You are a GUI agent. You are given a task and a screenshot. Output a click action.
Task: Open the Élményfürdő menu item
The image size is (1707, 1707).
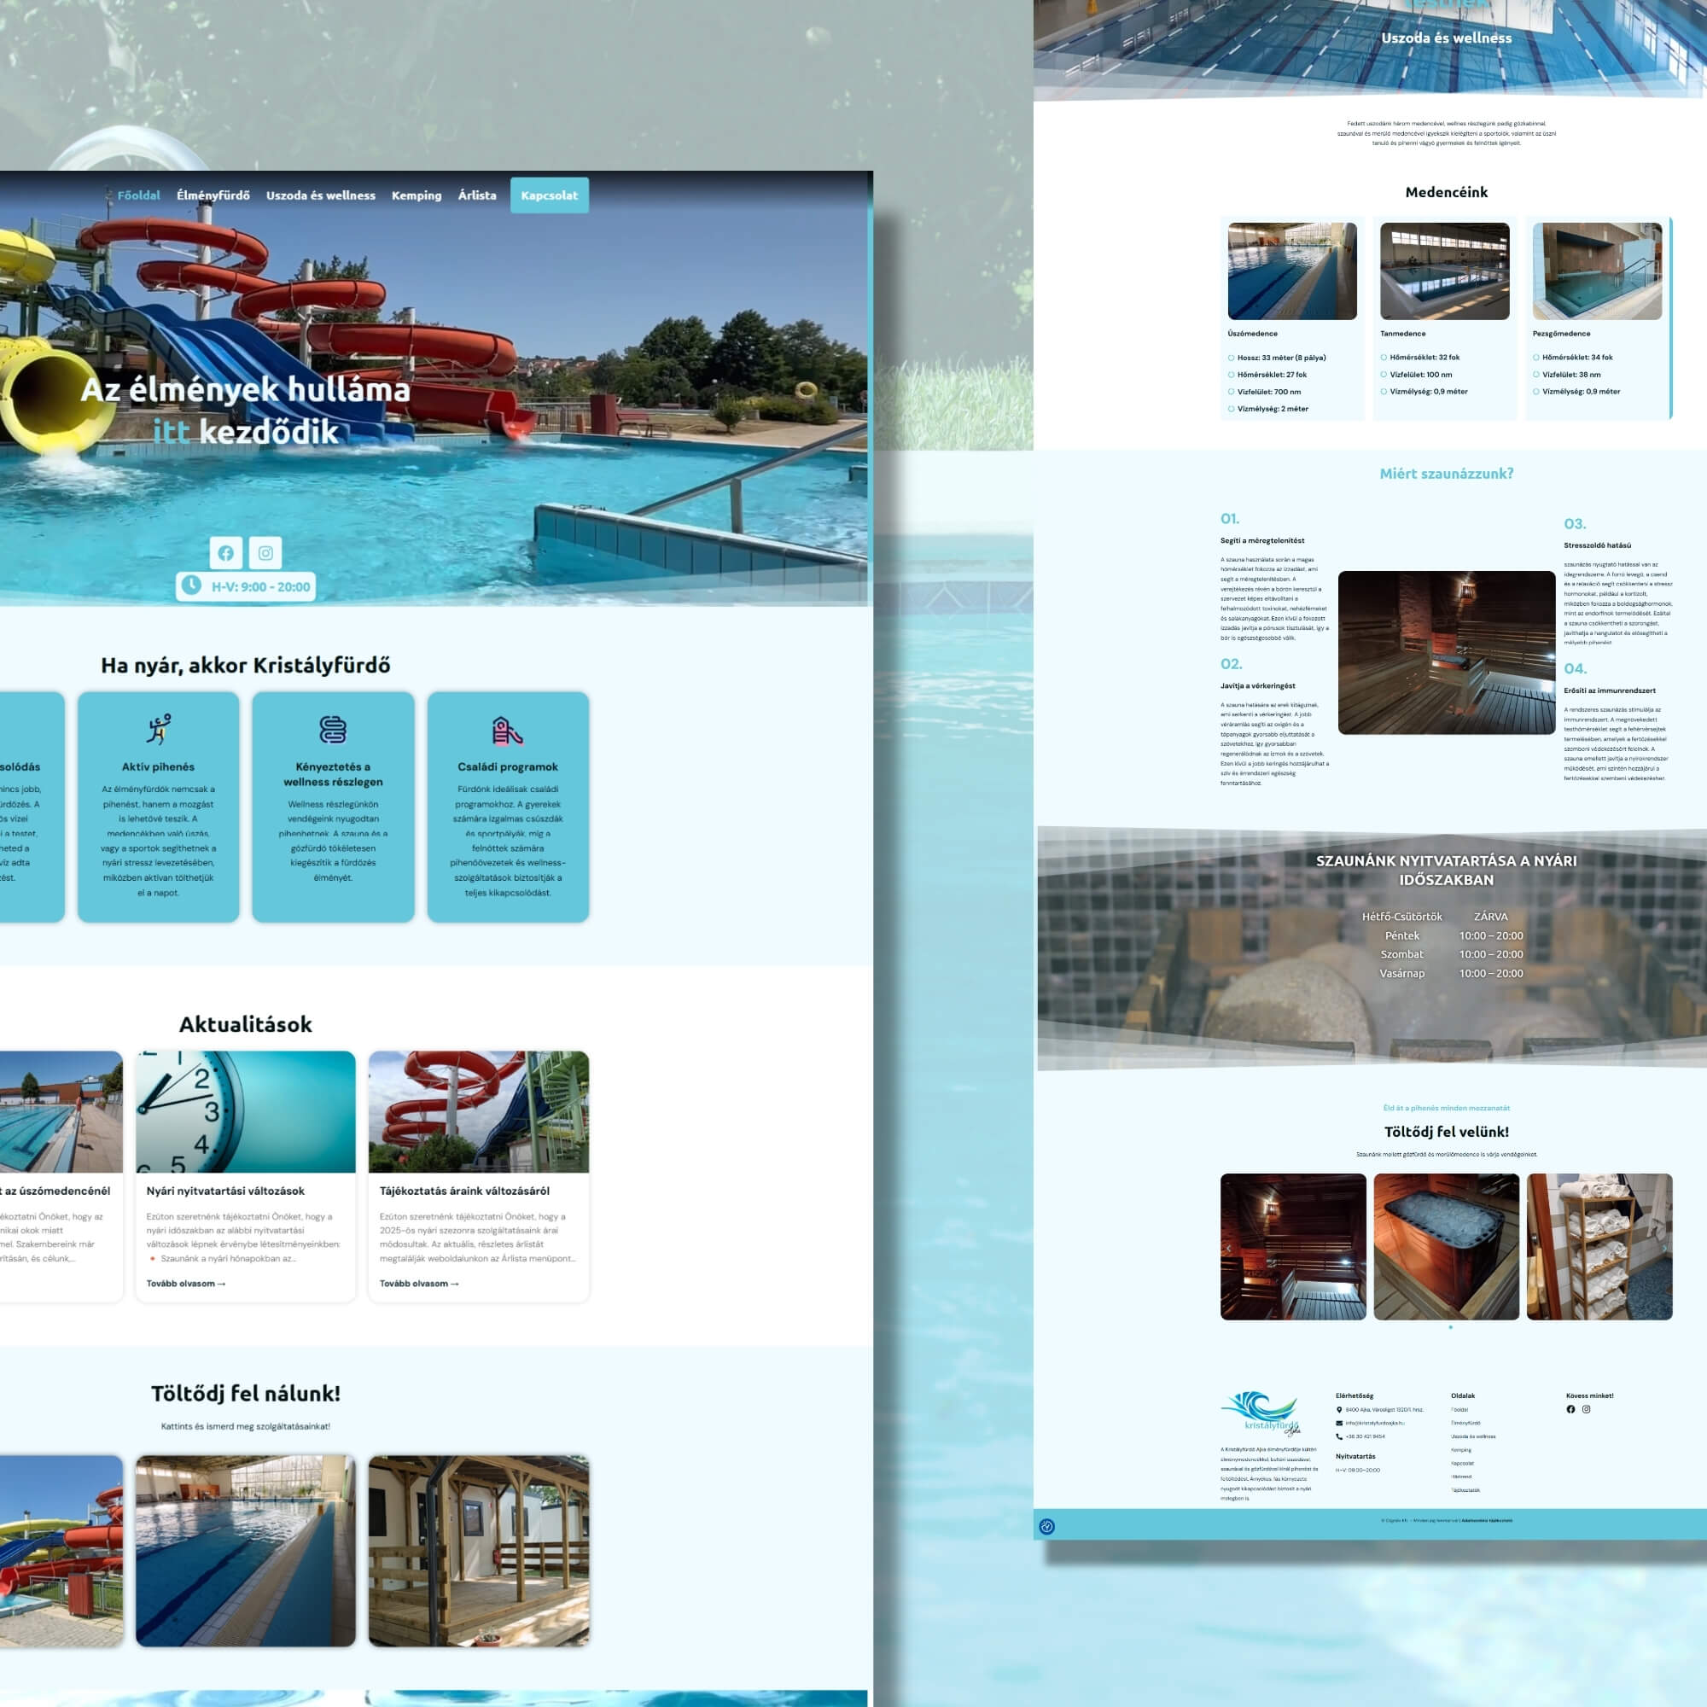pos(213,195)
